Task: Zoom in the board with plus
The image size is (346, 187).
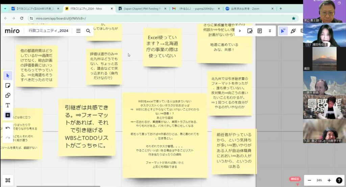Action: pos(329,180)
